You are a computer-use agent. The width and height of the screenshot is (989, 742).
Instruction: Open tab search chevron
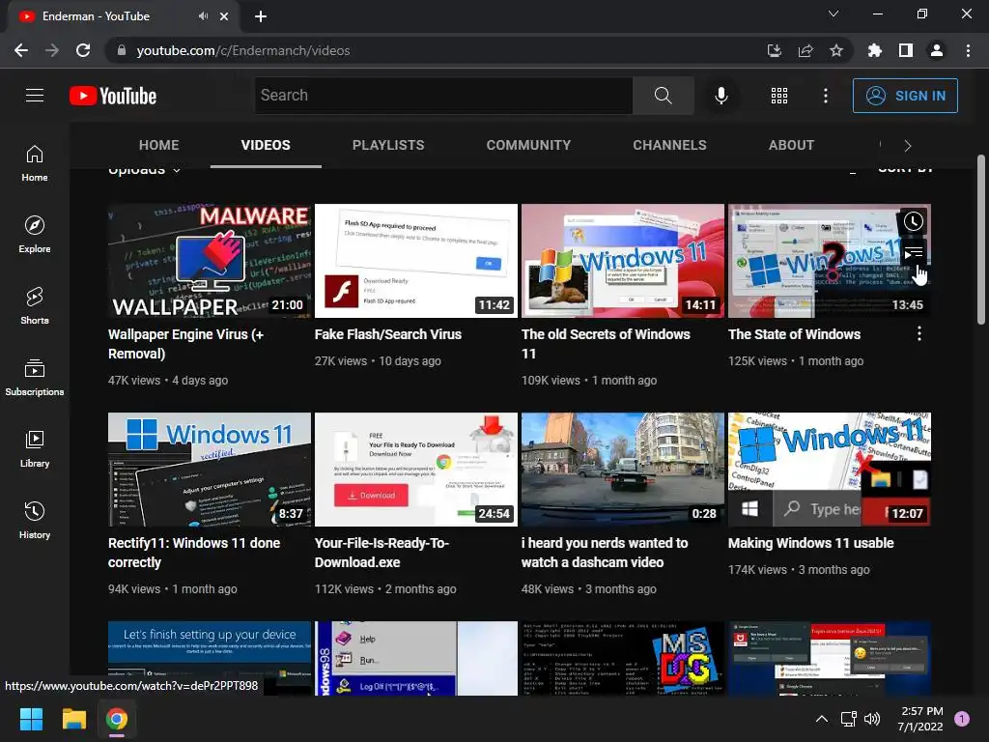point(834,14)
